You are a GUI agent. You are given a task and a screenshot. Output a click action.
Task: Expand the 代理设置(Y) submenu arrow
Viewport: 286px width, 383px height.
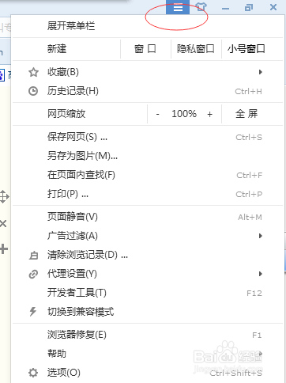coord(261,274)
